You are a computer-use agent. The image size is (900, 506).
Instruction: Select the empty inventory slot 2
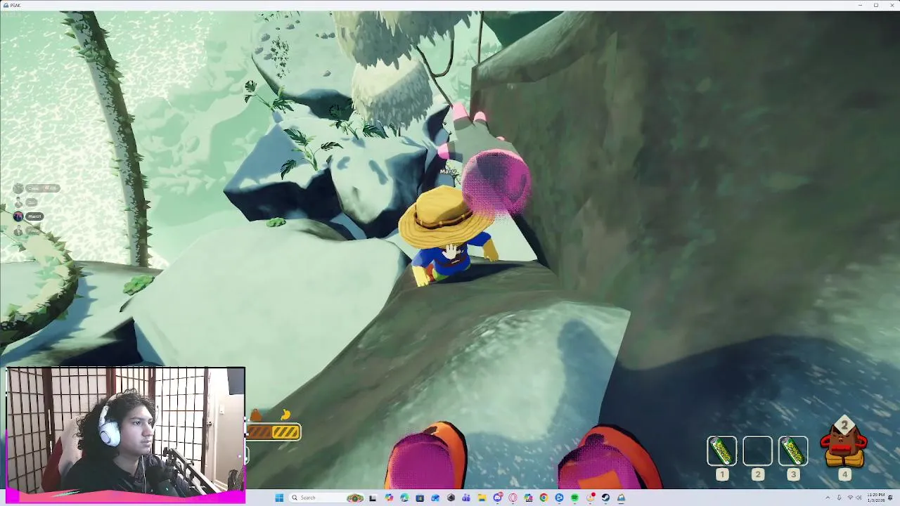pos(757,452)
